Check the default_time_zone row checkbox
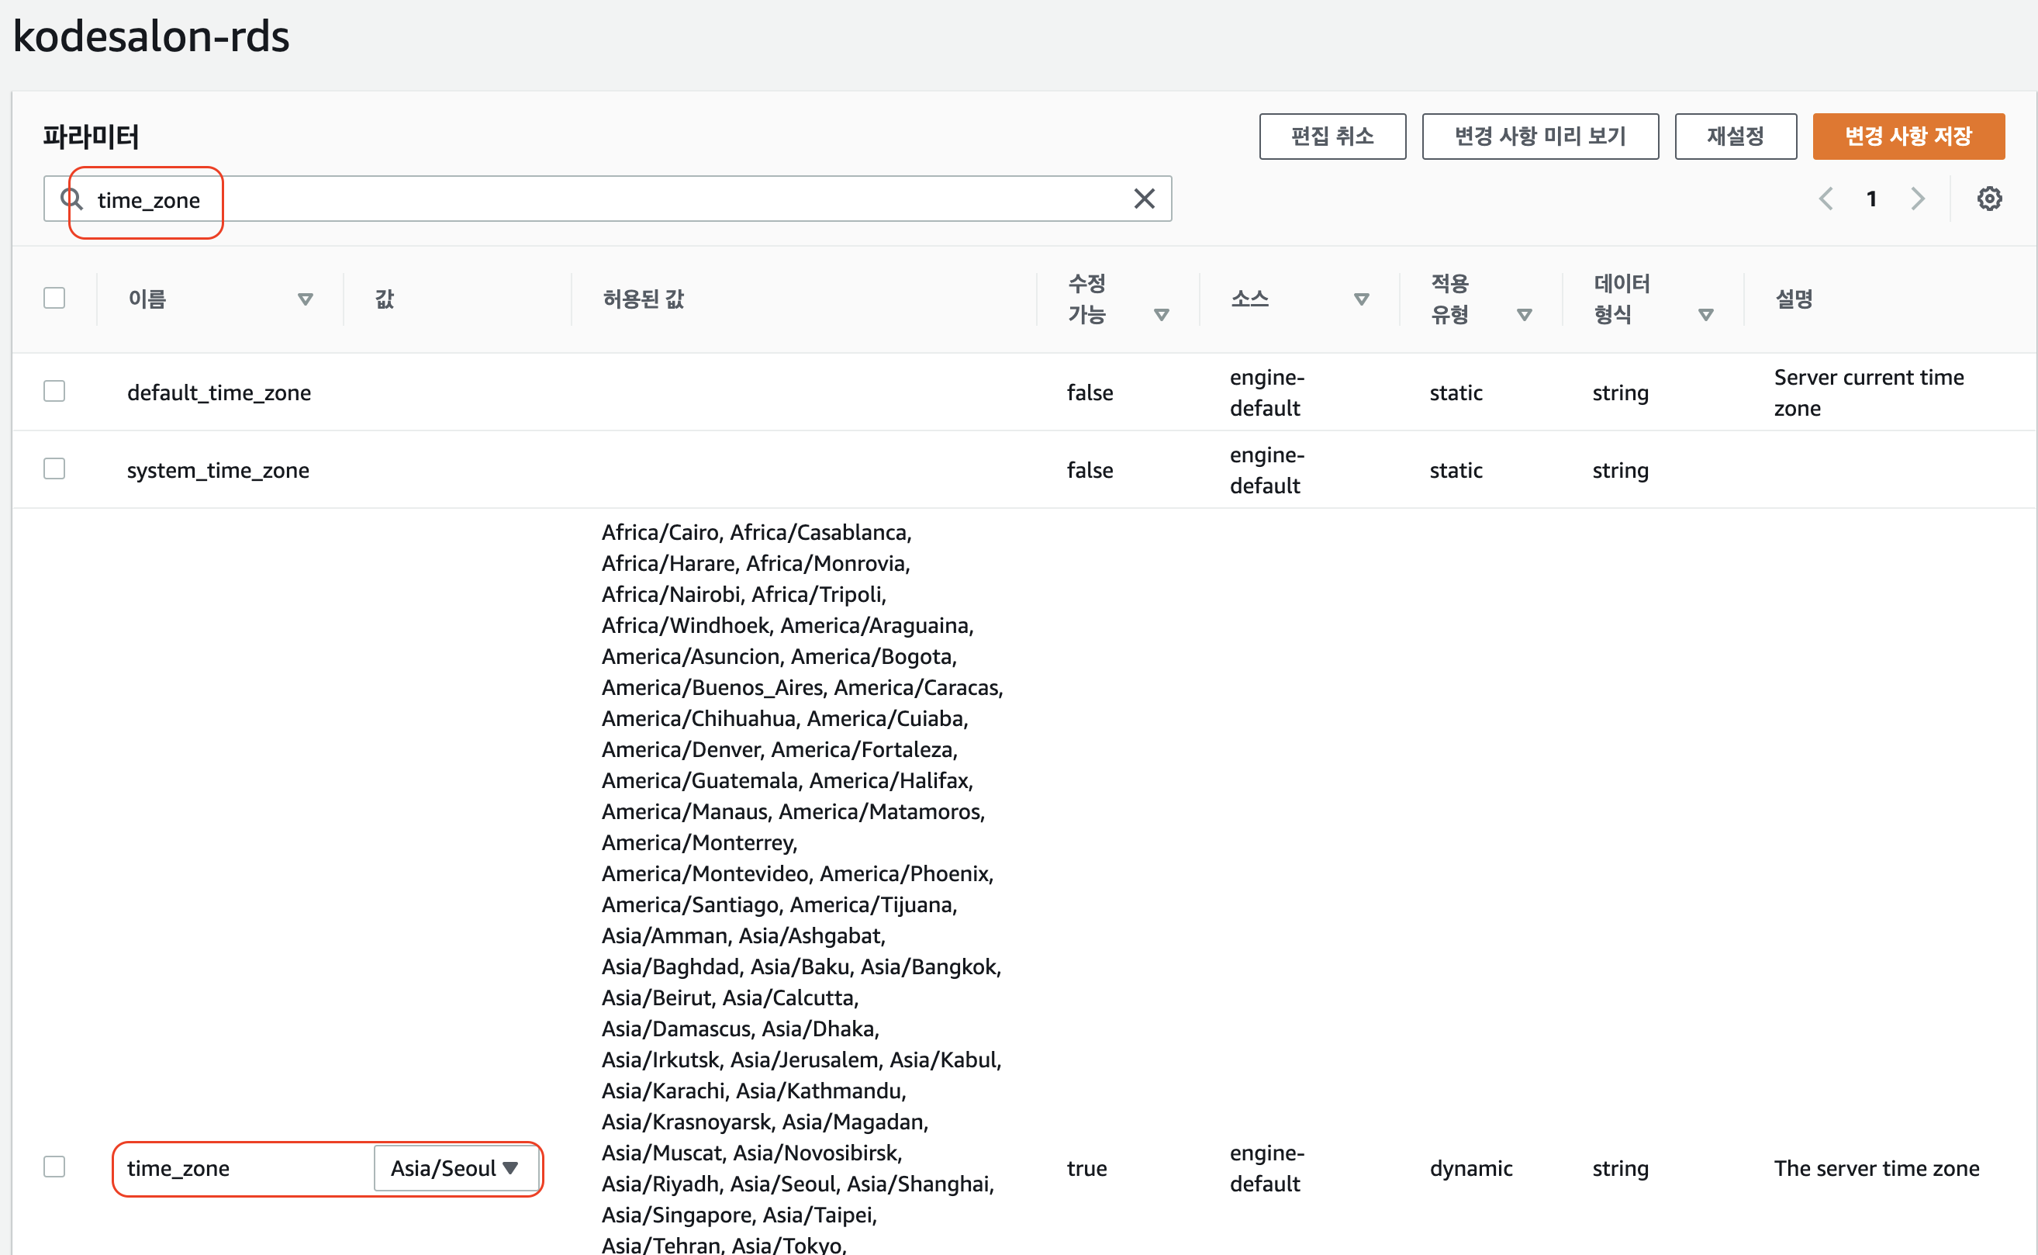This screenshot has height=1255, width=2038. (x=55, y=391)
